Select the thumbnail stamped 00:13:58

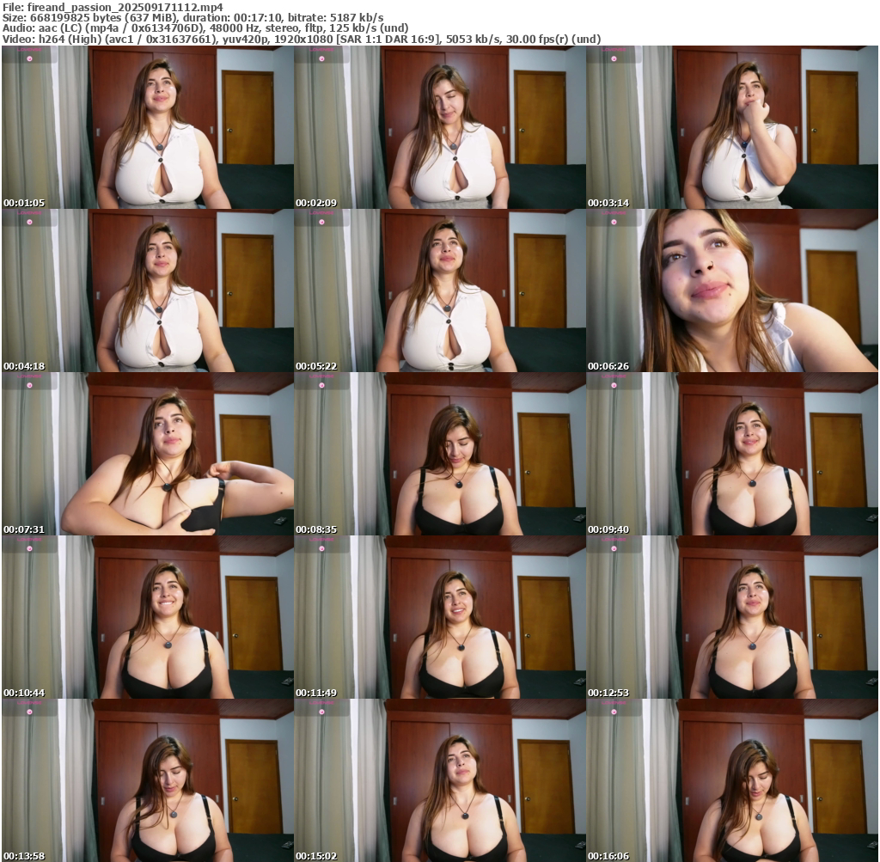[147, 779]
